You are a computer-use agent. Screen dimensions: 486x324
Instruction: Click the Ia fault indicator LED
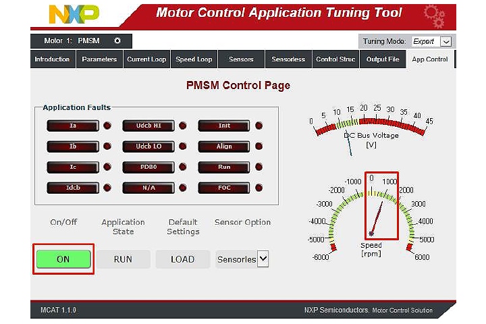pyautogui.click(x=107, y=126)
